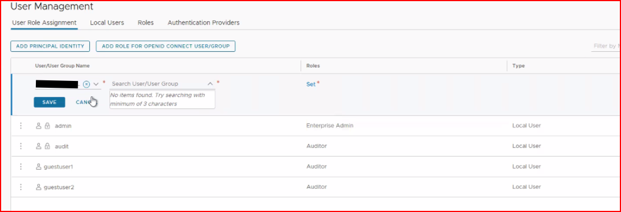Click the lock icon next to audit
621x212 pixels.
[x=47, y=146]
